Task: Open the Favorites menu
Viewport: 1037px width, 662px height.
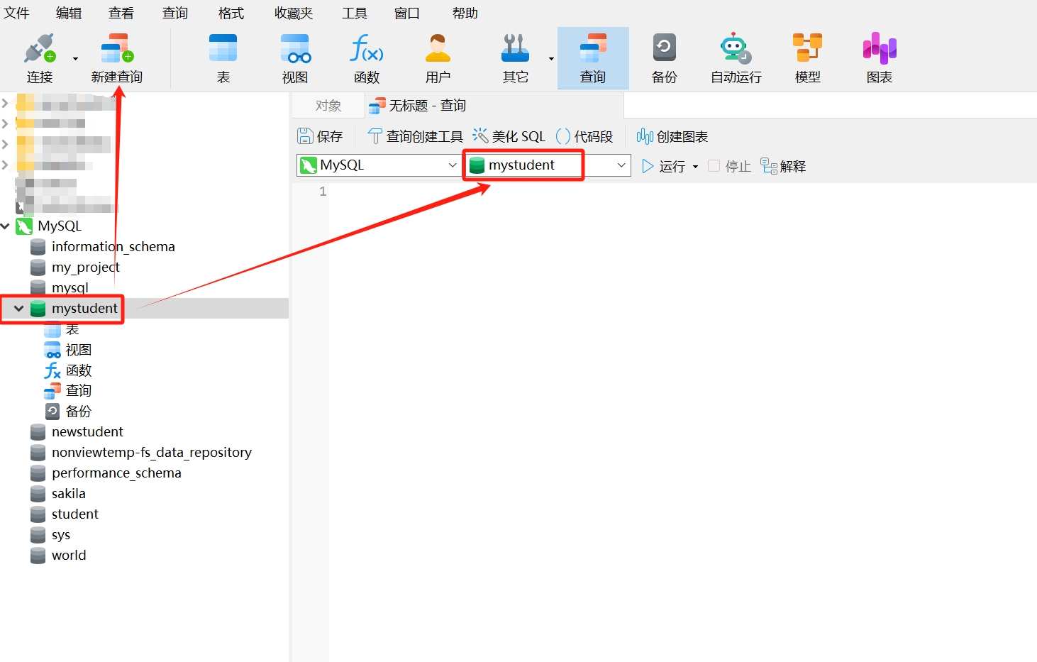Action: [293, 13]
